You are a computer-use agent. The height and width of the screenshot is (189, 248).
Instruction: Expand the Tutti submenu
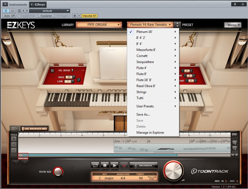click(153, 98)
